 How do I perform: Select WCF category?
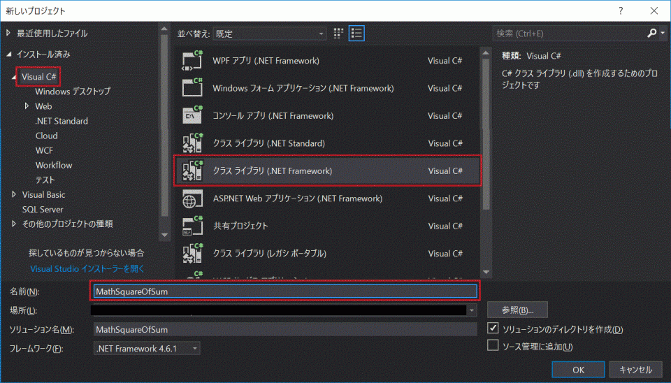pos(44,150)
